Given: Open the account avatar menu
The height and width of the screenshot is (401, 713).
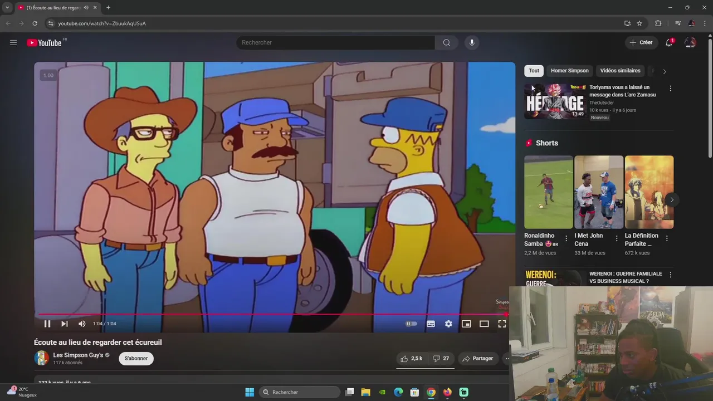Looking at the screenshot, I should [690, 42].
